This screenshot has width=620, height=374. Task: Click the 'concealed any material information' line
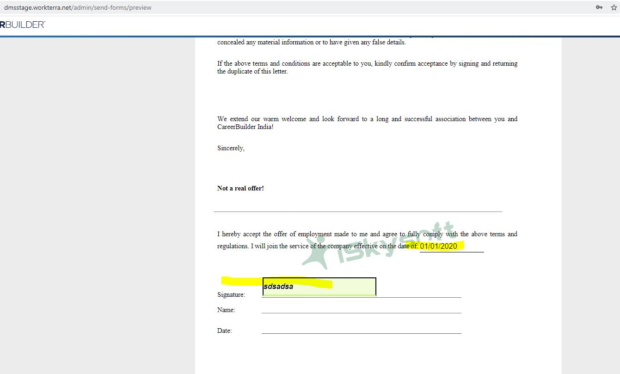coord(311,43)
